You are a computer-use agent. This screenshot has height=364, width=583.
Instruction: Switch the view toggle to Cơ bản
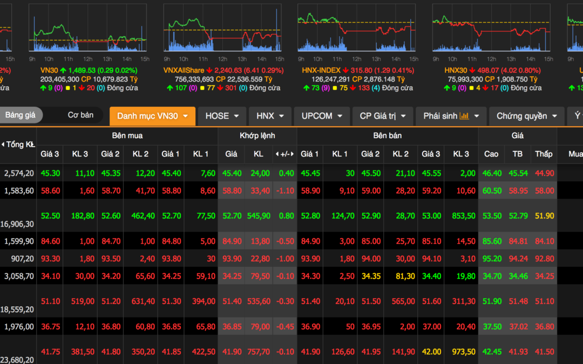pyautogui.click(x=80, y=115)
